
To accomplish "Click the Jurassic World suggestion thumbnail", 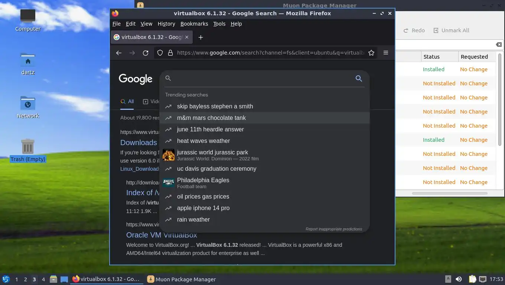I will 169,155.
